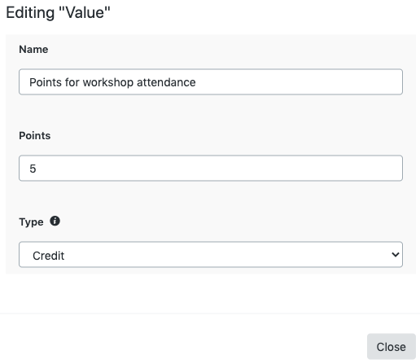Viewport: 420px width, 364px height.
Task: Click the number 5 in Points field
Action: click(x=33, y=169)
